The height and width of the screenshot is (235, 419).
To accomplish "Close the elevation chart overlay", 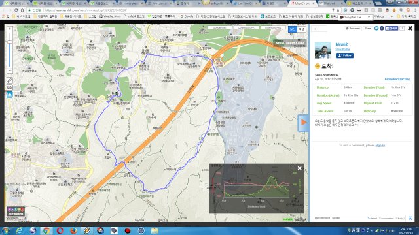I will (300, 168).
